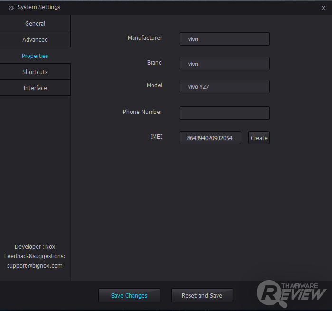The image size is (332, 311).
Task: Open the Shortcuts tab
Action: pyautogui.click(x=35, y=72)
